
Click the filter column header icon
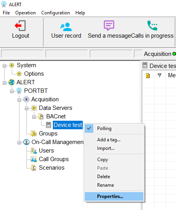point(160,75)
